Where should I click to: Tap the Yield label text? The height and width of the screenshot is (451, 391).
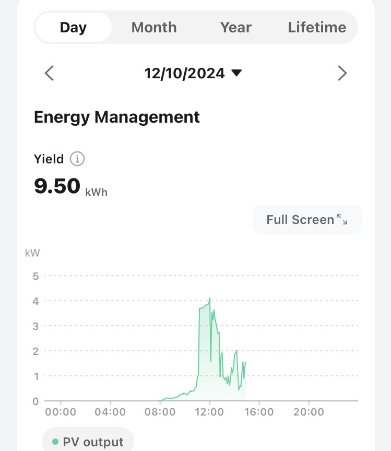pos(49,159)
